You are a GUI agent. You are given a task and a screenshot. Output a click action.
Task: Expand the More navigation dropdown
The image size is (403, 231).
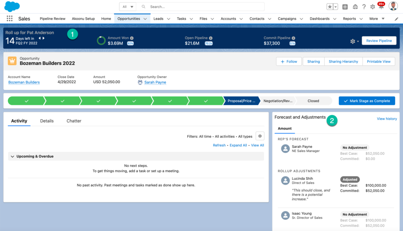point(376,18)
